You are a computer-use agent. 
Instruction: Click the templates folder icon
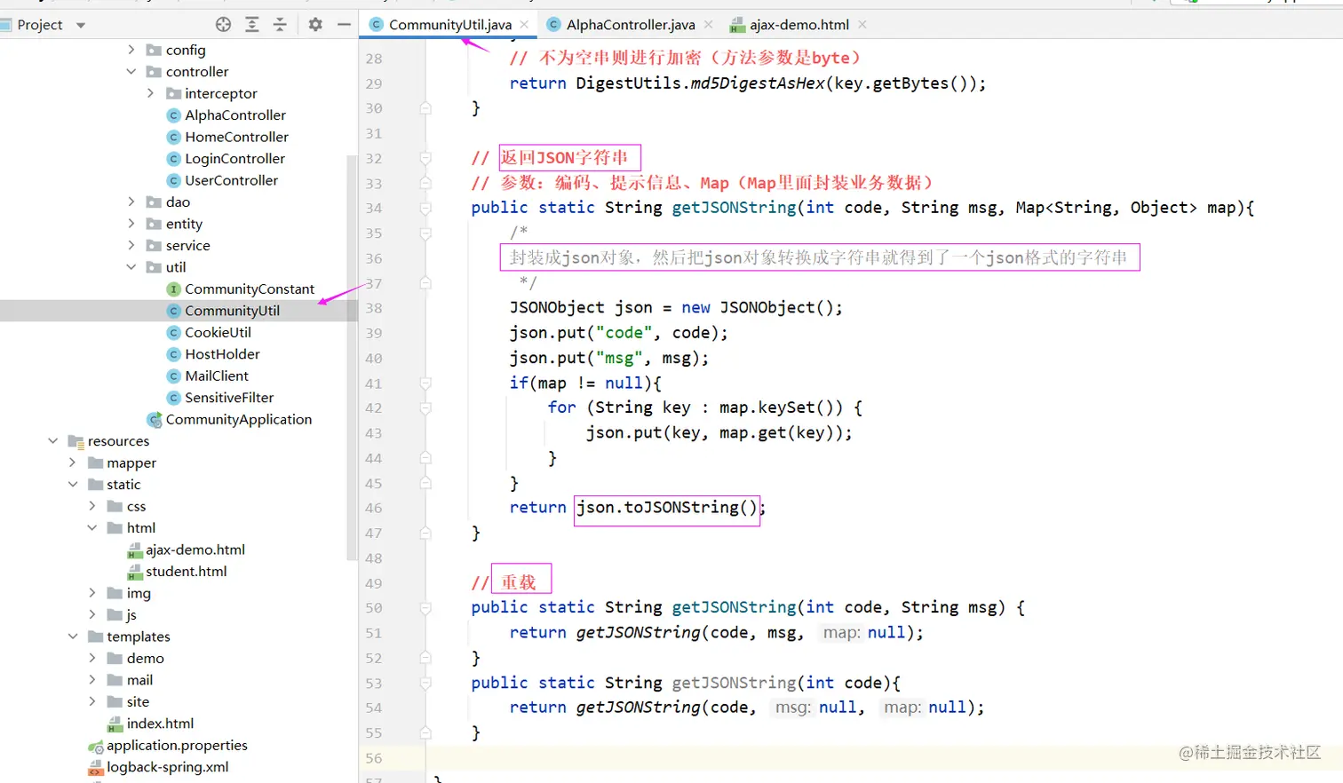click(x=95, y=636)
